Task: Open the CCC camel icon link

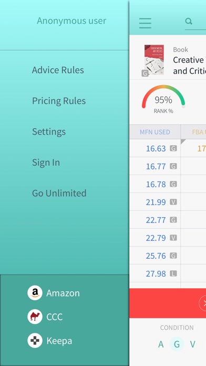Action: click(35, 317)
